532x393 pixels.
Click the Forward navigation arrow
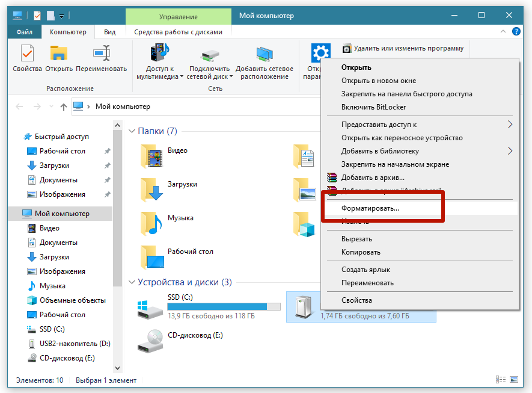[x=37, y=107]
